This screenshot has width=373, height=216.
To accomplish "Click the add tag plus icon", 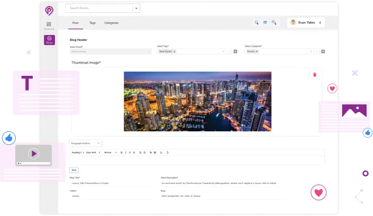I will [x=235, y=51].
